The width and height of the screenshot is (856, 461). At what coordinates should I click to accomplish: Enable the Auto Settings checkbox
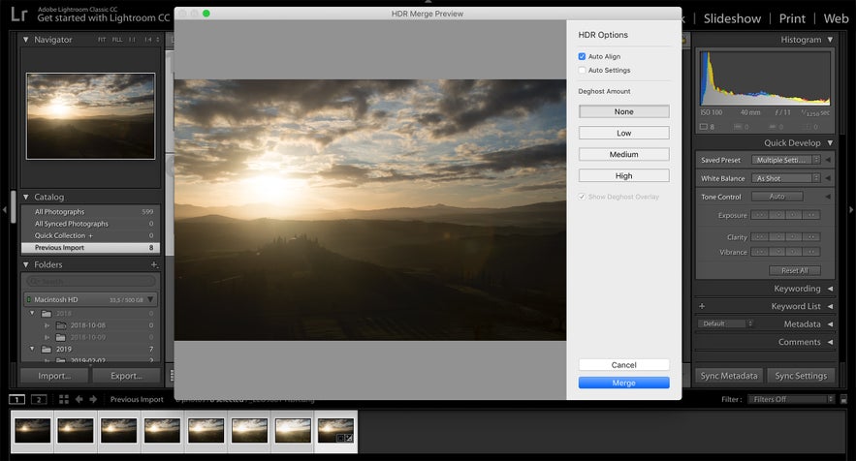(x=582, y=71)
